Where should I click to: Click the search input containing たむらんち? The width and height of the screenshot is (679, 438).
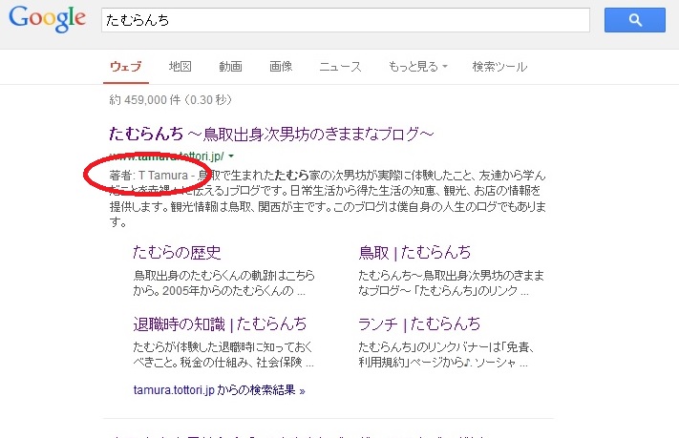(x=346, y=20)
